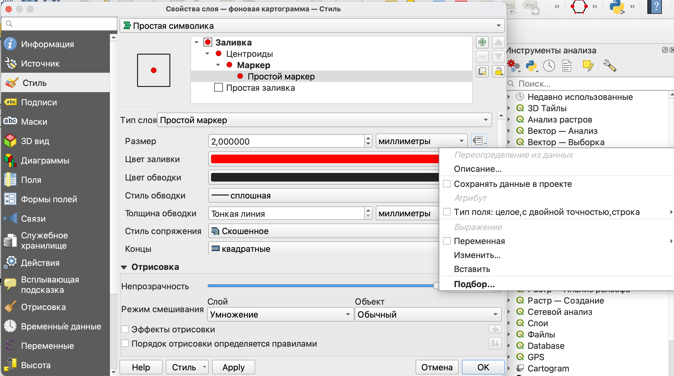Choose Изменить… in the override menu
This screenshot has height=376, width=674.
click(477, 255)
